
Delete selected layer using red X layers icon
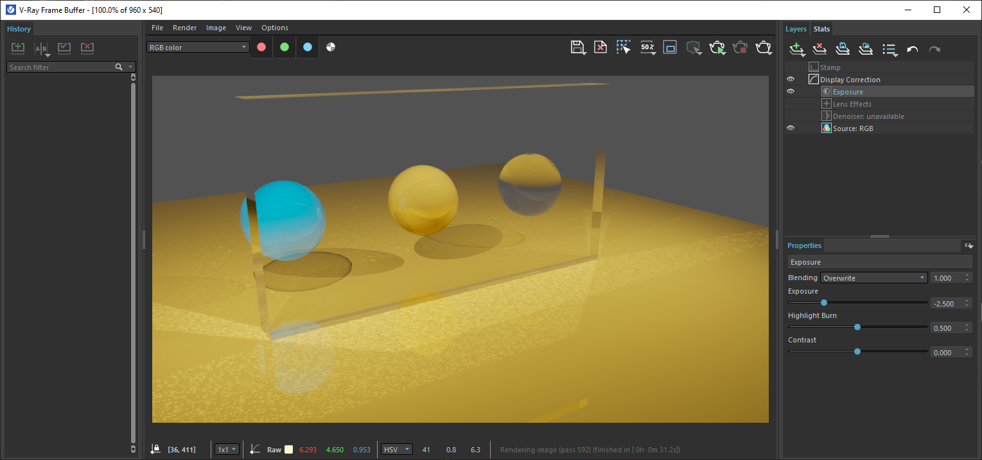[820, 49]
